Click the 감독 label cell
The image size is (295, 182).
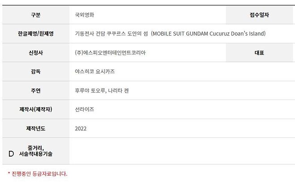[36, 71]
